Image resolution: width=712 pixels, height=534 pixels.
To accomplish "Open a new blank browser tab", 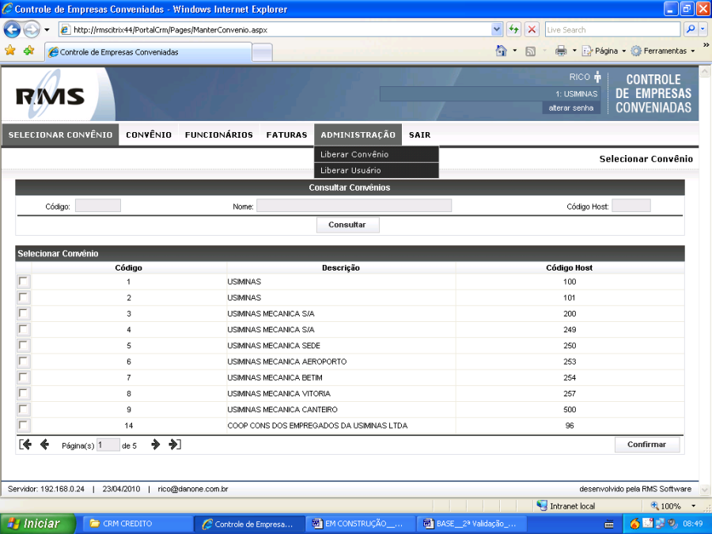I will (x=262, y=53).
